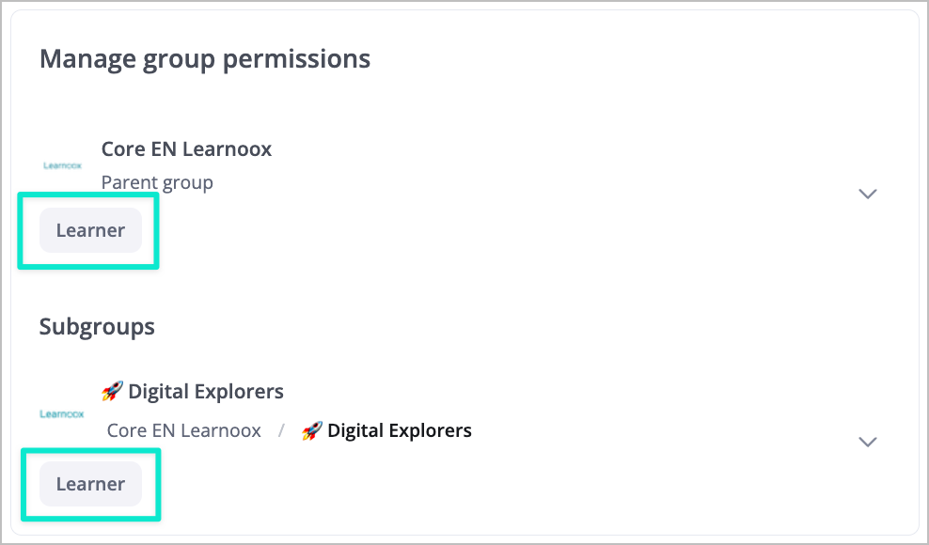Click the Learner badge under Core EN Learnoox
Screen dimensions: 929x545
point(90,230)
